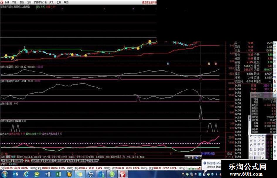Click the four-arrow move icon in right toolbar

point(275,86)
